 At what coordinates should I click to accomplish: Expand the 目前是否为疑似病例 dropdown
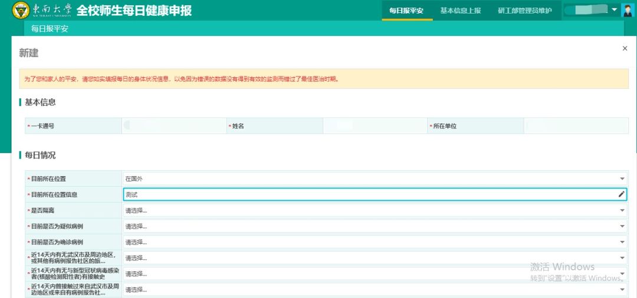(375, 226)
